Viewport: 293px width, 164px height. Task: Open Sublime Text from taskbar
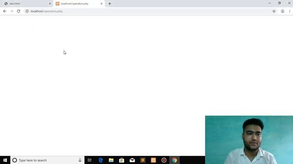(143, 160)
